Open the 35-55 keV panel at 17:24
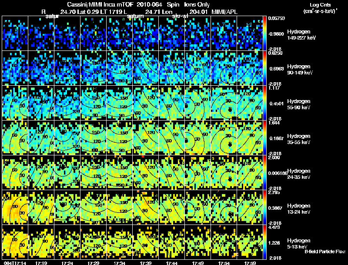 pyautogui.click(x=67, y=138)
